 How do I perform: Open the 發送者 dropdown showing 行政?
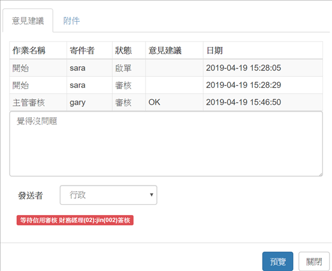click(108, 195)
